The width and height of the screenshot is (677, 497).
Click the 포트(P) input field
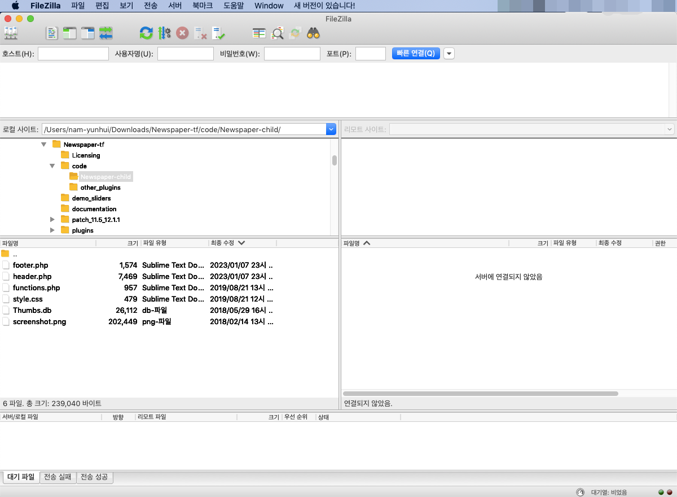(371, 54)
